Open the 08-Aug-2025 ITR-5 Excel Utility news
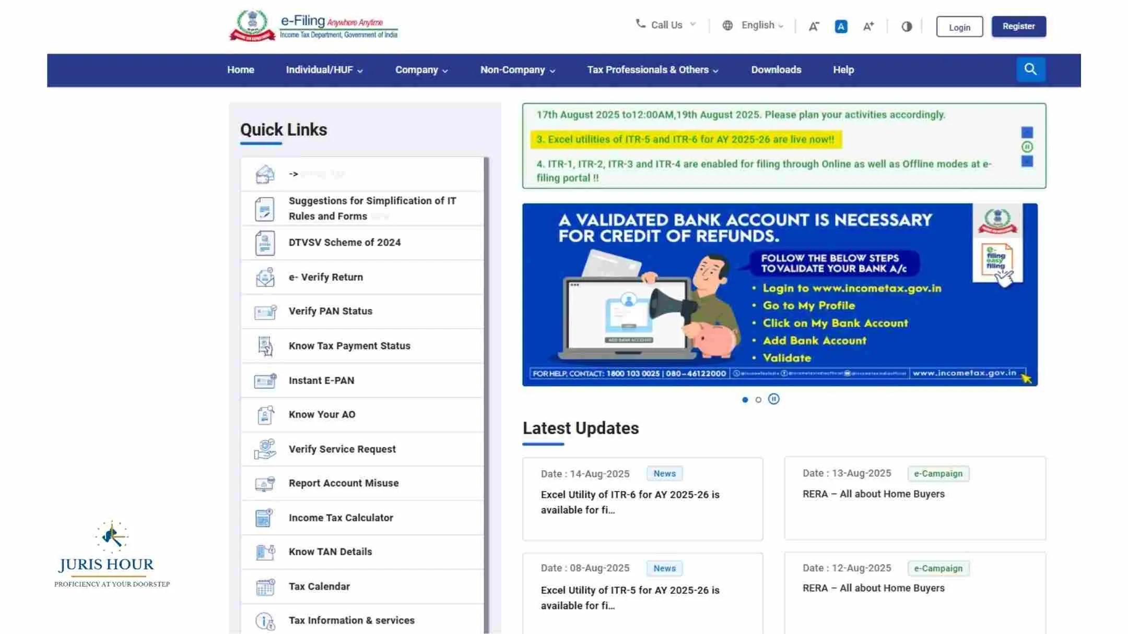Screen dimensions: 1128x634 [x=642, y=594]
